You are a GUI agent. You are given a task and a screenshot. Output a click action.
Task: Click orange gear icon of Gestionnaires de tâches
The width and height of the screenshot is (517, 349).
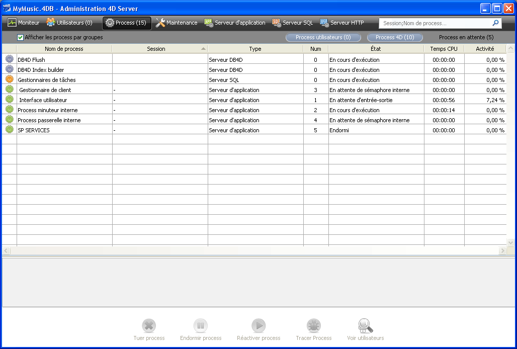(10, 79)
